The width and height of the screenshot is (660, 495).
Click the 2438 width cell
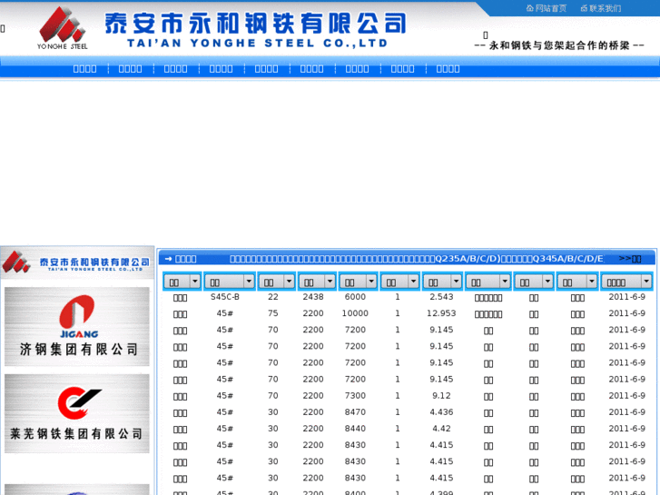pyautogui.click(x=313, y=297)
